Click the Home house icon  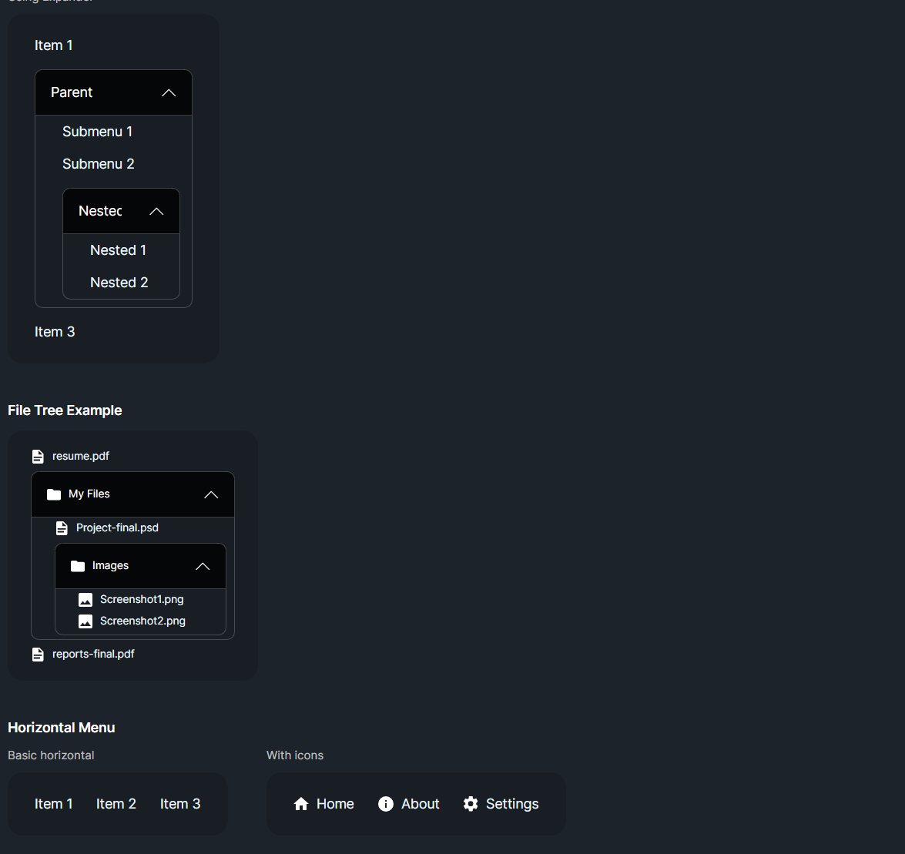pyautogui.click(x=301, y=803)
